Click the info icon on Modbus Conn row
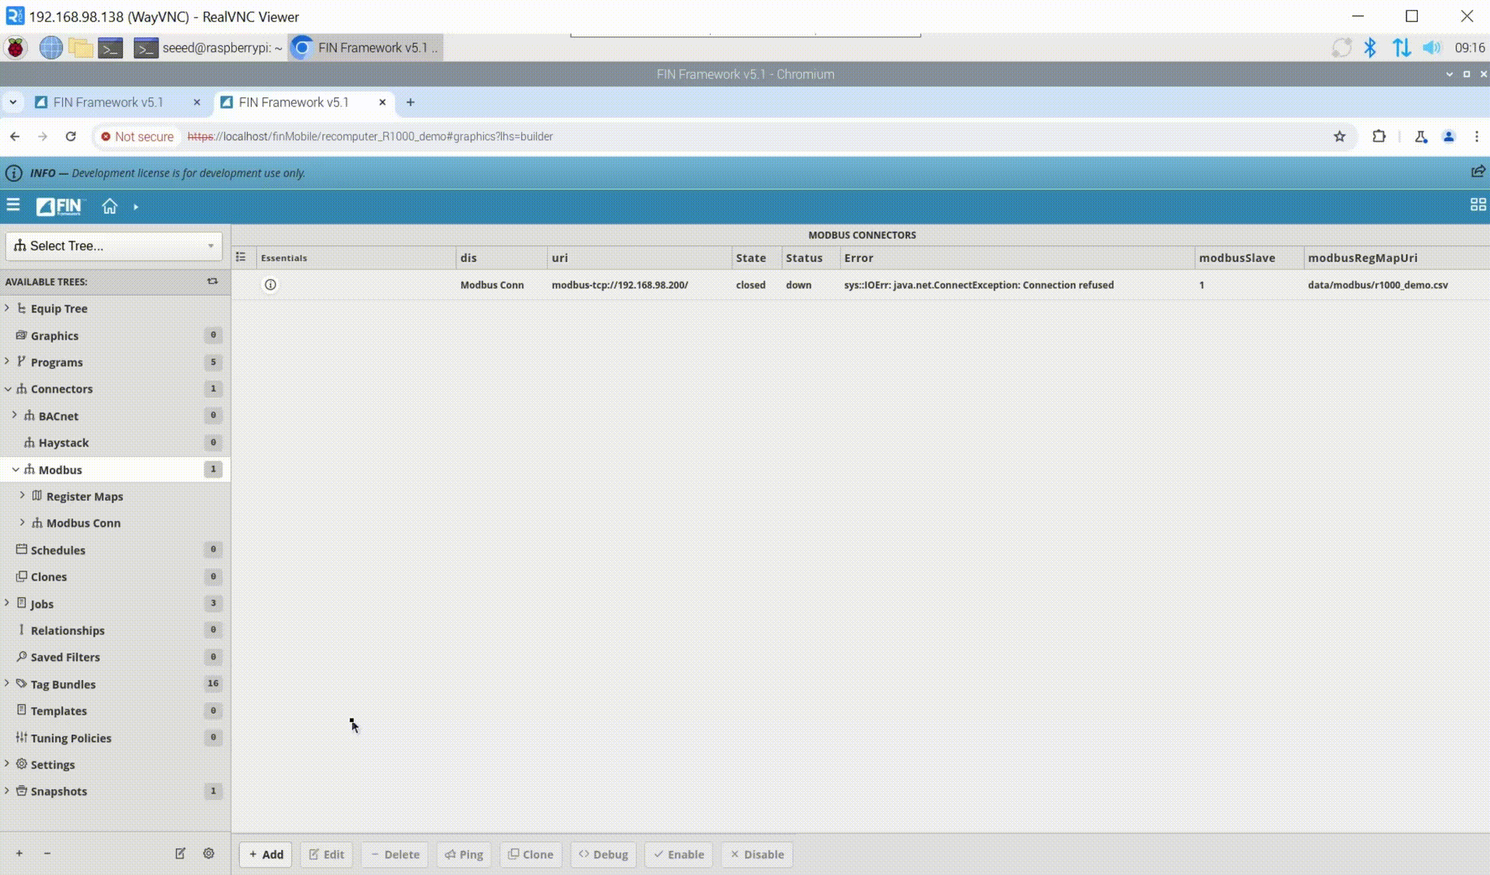 point(270,285)
